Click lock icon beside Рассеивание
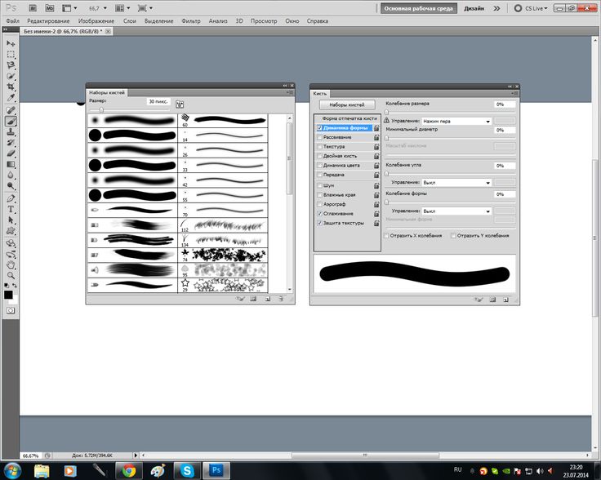 pos(376,137)
